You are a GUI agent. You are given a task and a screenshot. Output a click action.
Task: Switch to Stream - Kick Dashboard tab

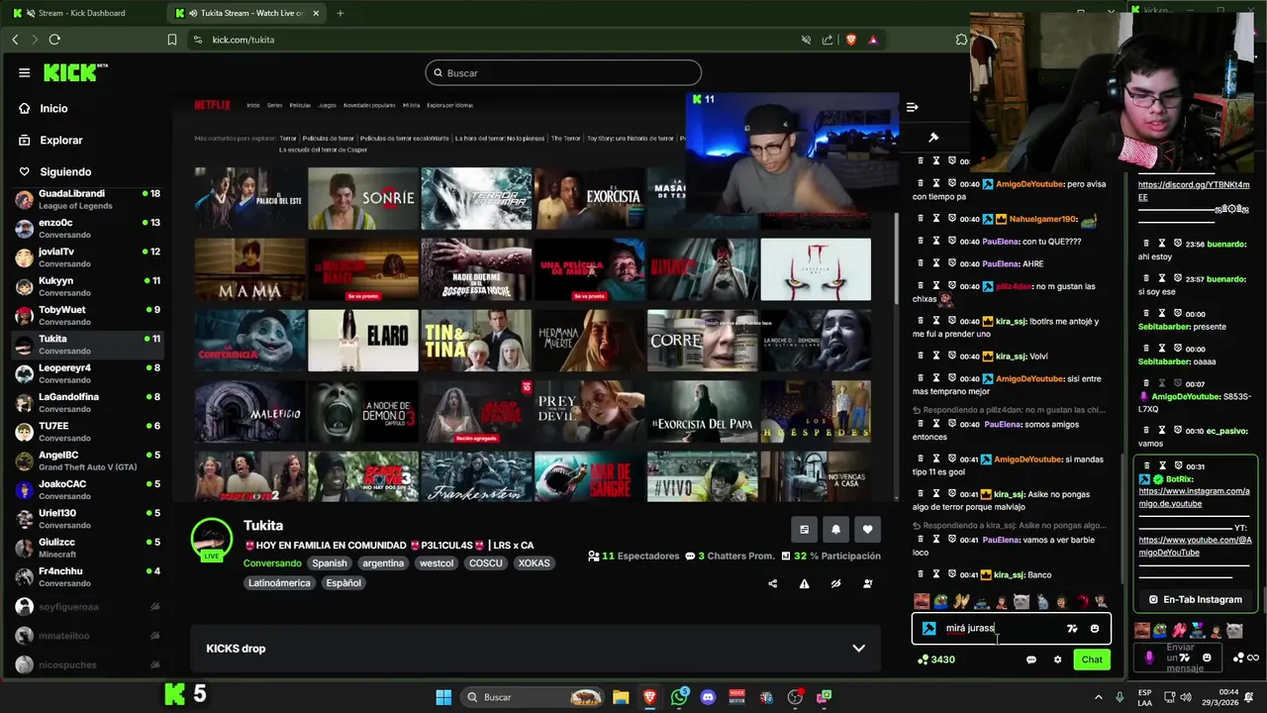(x=81, y=13)
